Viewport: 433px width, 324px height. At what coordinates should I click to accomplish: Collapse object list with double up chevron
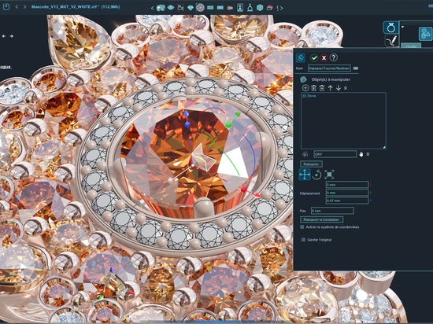point(345,88)
